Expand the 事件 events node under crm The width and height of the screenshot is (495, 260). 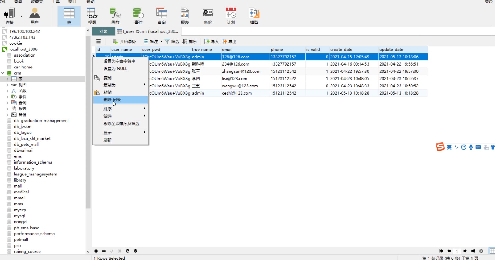pyautogui.click(x=7, y=97)
